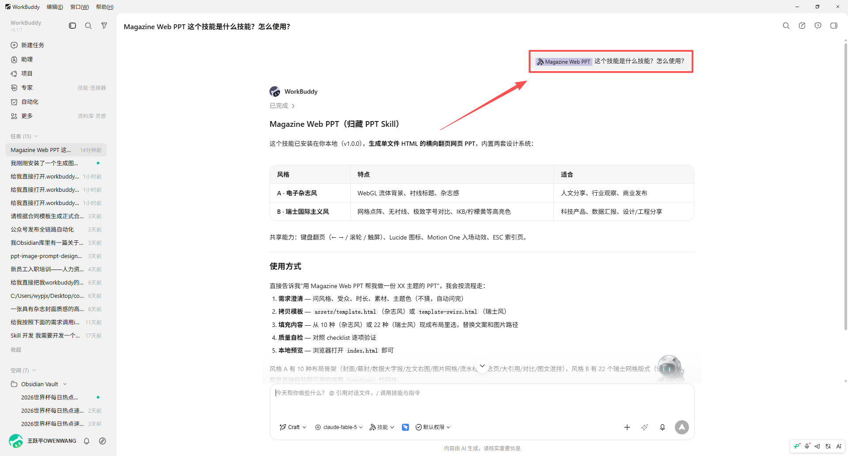
Task: Send the message with the round arrow button
Action: [682, 427]
